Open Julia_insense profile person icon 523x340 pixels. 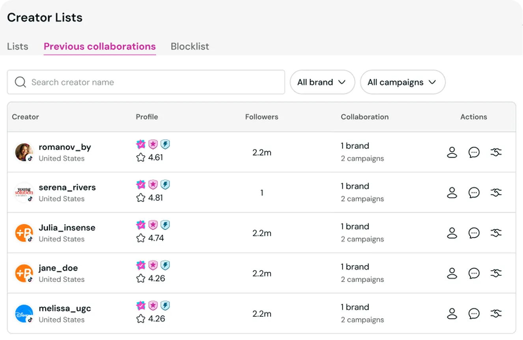tap(452, 233)
